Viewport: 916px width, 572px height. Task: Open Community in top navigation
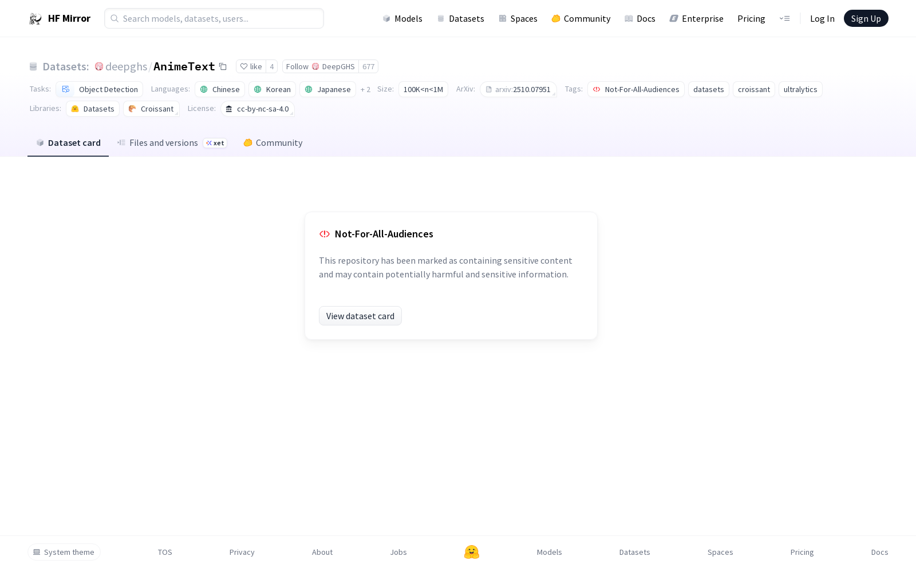pos(581,19)
